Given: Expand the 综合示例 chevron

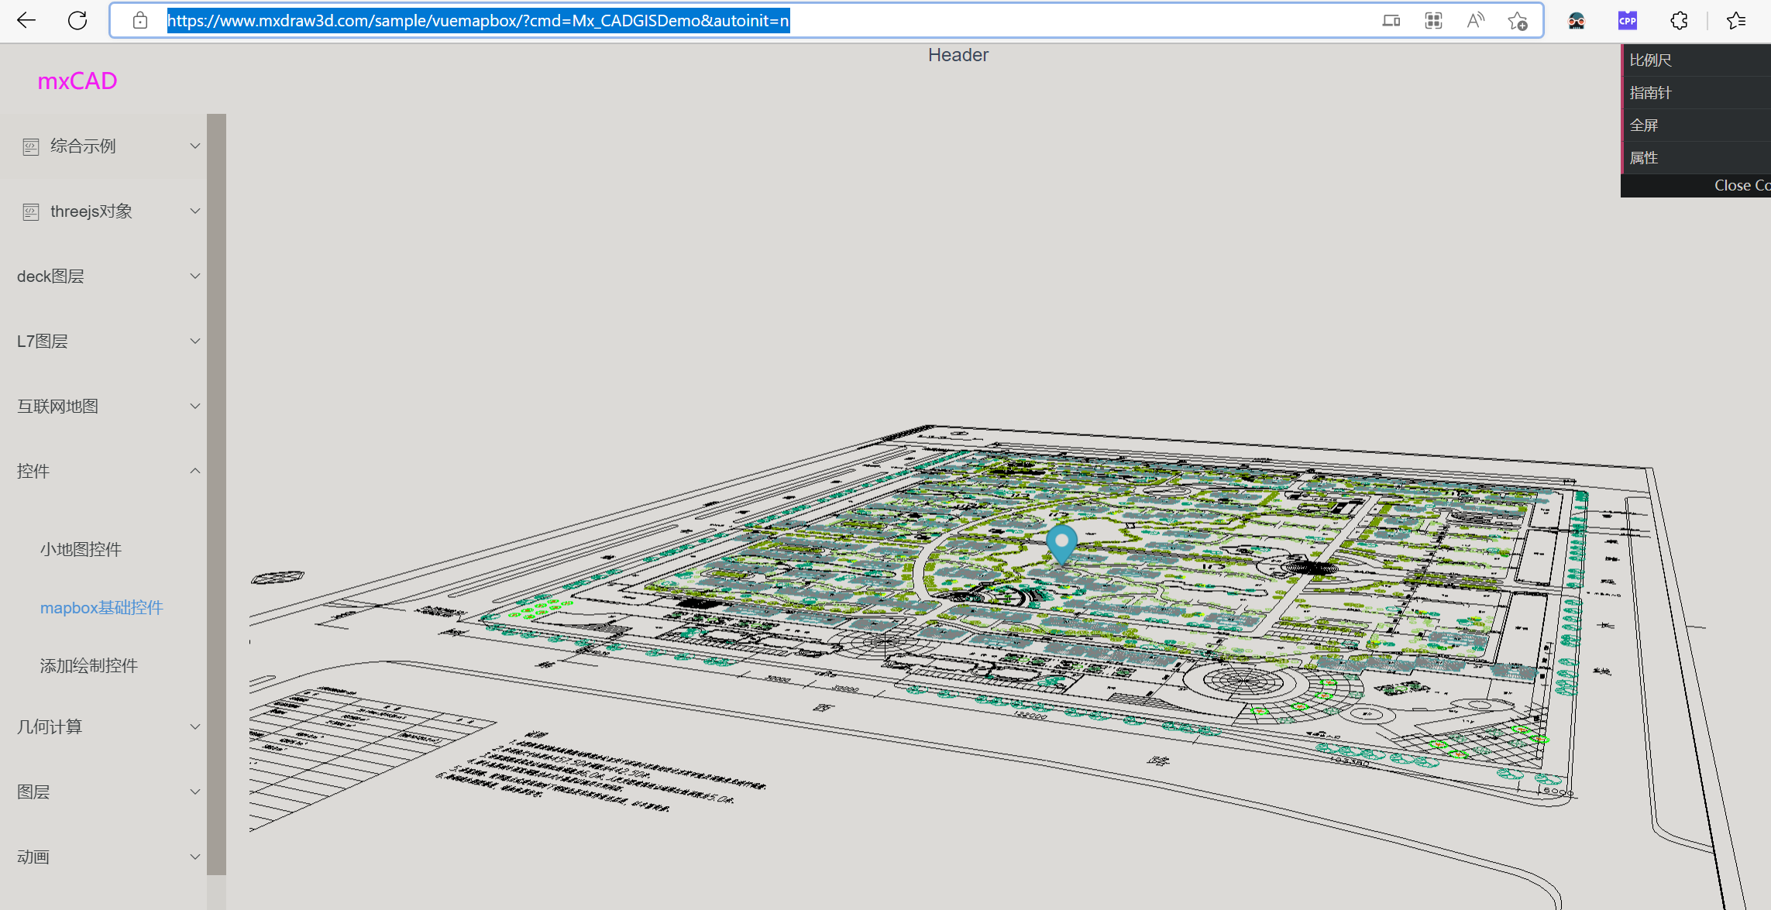Looking at the screenshot, I should pos(195,146).
